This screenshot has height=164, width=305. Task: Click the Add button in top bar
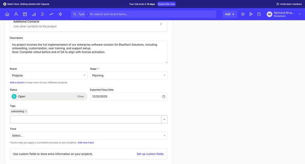[230, 14]
